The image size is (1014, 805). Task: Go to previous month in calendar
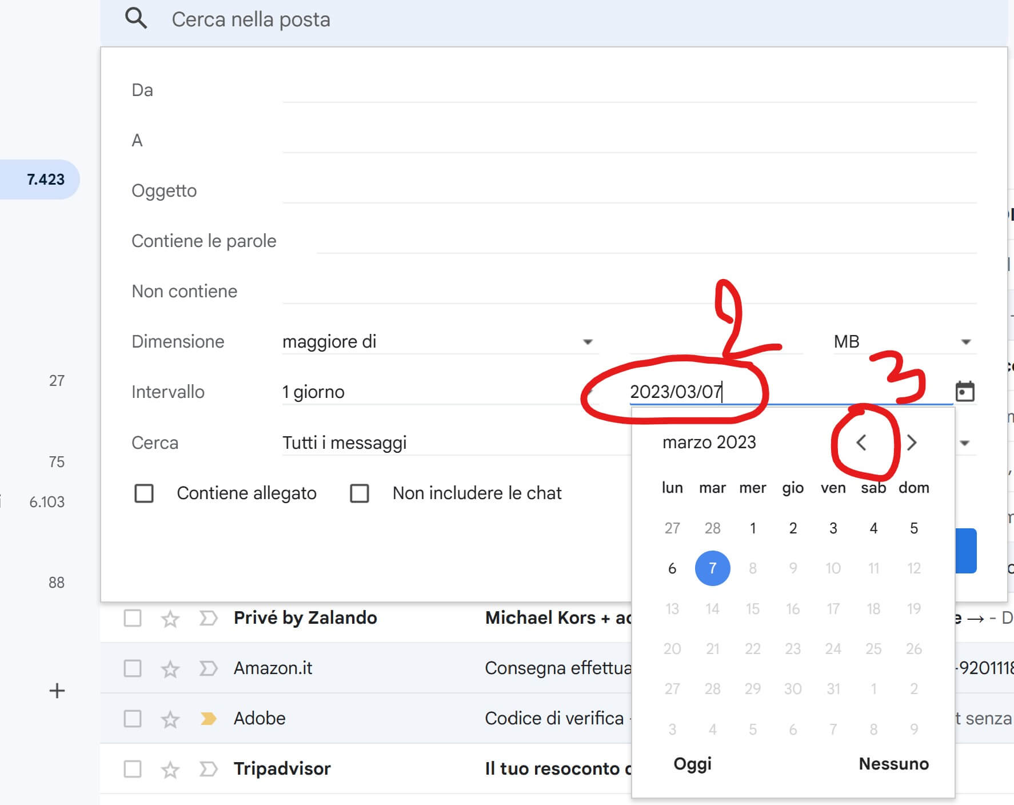pos(861,442)
